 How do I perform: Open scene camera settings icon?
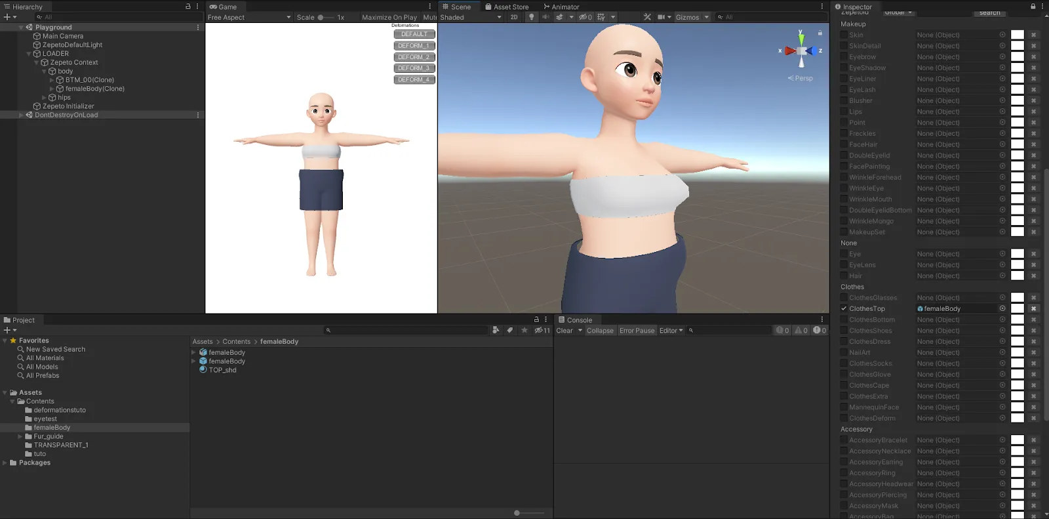pos(662,17)
